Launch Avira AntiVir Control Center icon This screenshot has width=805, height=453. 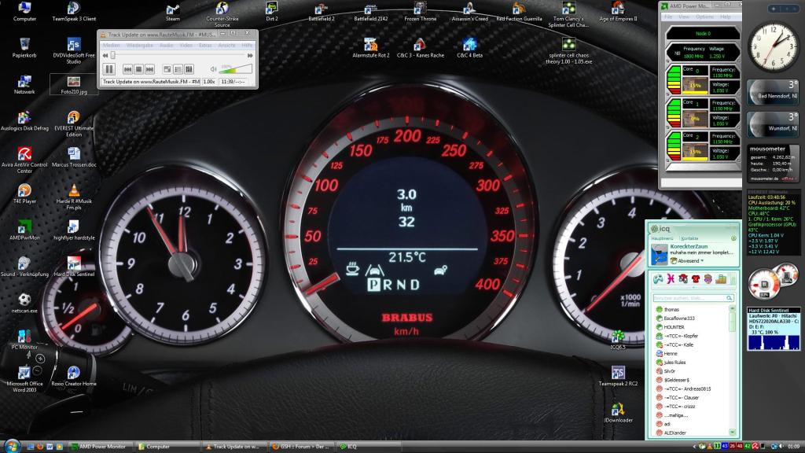tap(25, 159)
